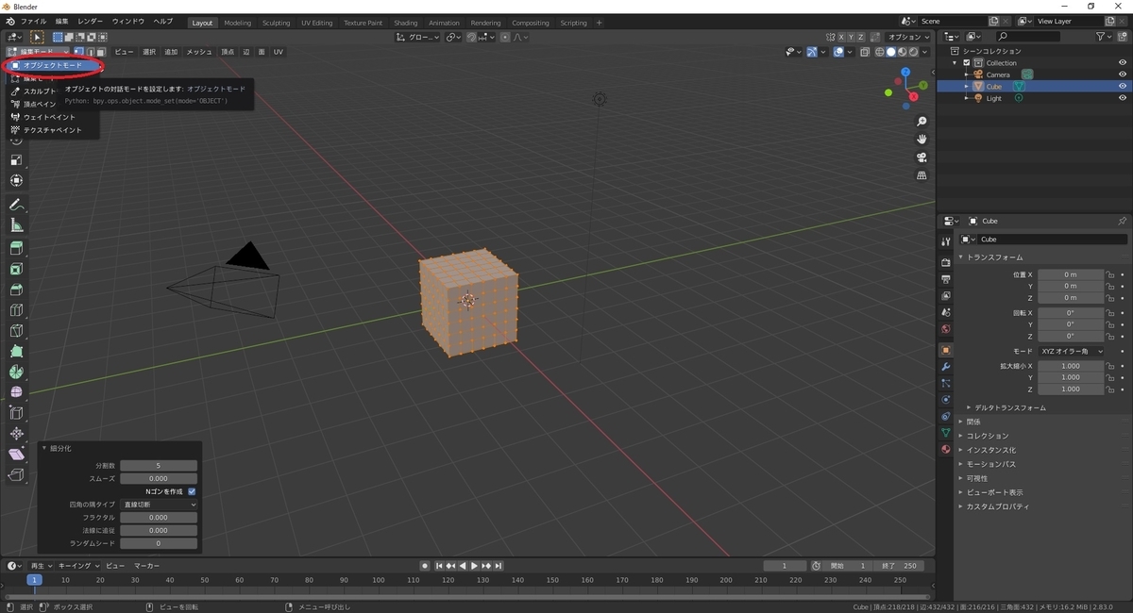Open the ファイル menu
The width and height of the screenshot is (1133, 613).
[x=33, y=21]
